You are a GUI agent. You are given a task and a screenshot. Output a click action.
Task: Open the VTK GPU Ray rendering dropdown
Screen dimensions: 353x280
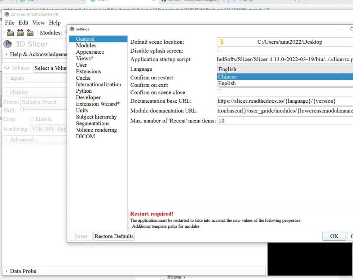tap(49, 129)
